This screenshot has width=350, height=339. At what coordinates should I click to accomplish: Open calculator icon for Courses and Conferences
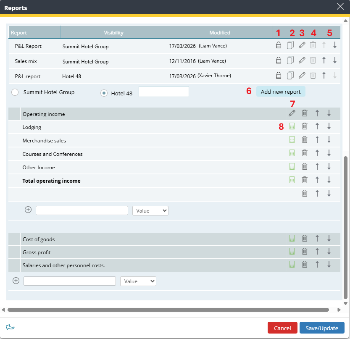(292, 153)
